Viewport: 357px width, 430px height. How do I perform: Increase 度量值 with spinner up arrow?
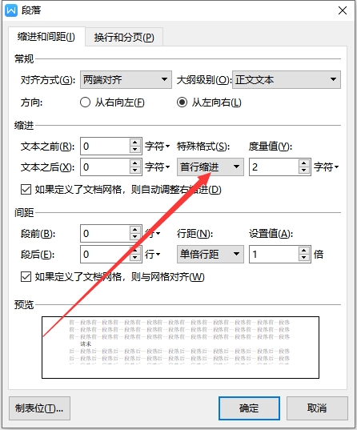303,163
